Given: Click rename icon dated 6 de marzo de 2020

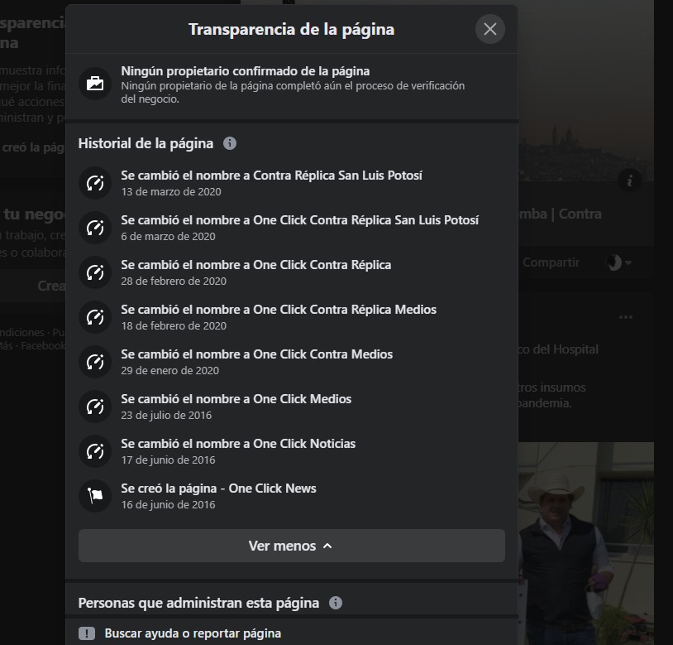Looking at the screenshot, I should [x=95, y=228].
